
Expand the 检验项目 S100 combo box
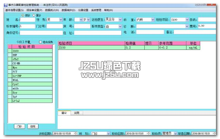(x=187, y=20)
